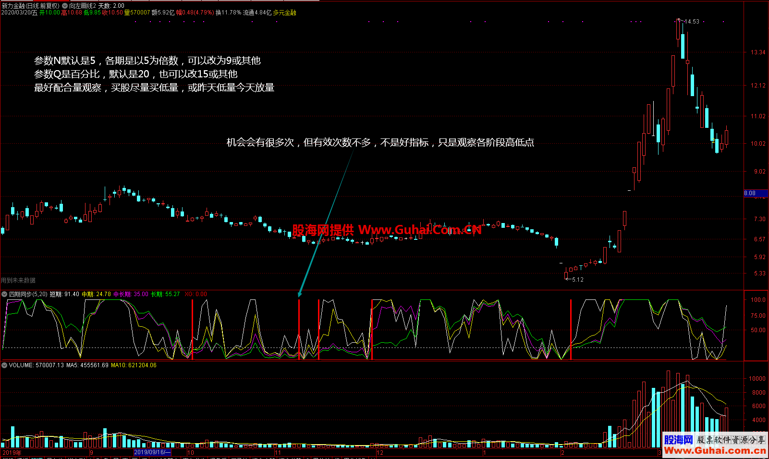Viewport: 769px width, 459px height.
Task: Click the 8000 volume axis label
Action: click(x=758, y=393)
